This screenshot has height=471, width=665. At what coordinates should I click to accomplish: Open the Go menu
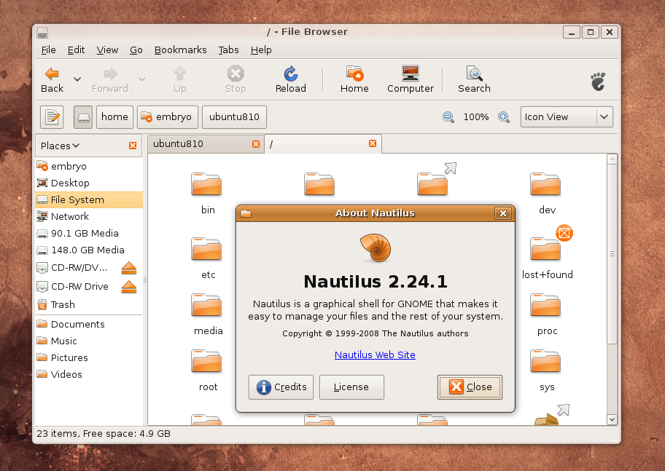[136, 50]
